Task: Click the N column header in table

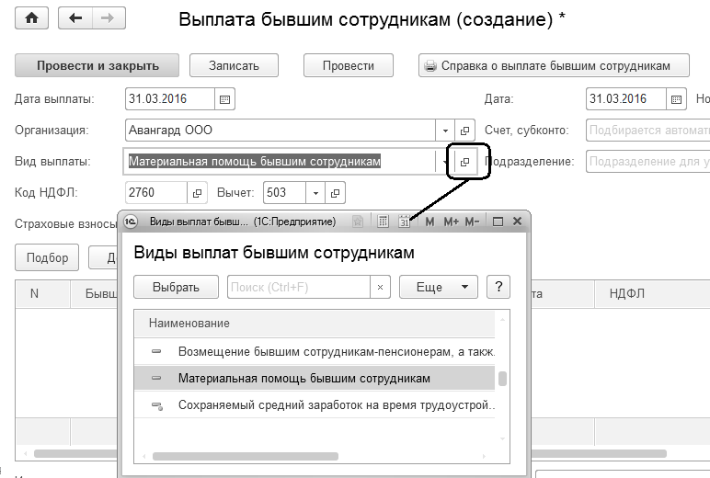Action: click(42, 294)
